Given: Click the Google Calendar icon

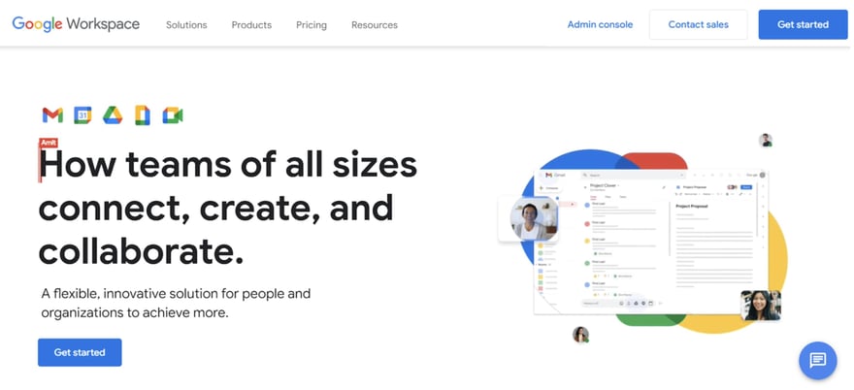Looking at the screenshot, I should [x=82, y=115].
